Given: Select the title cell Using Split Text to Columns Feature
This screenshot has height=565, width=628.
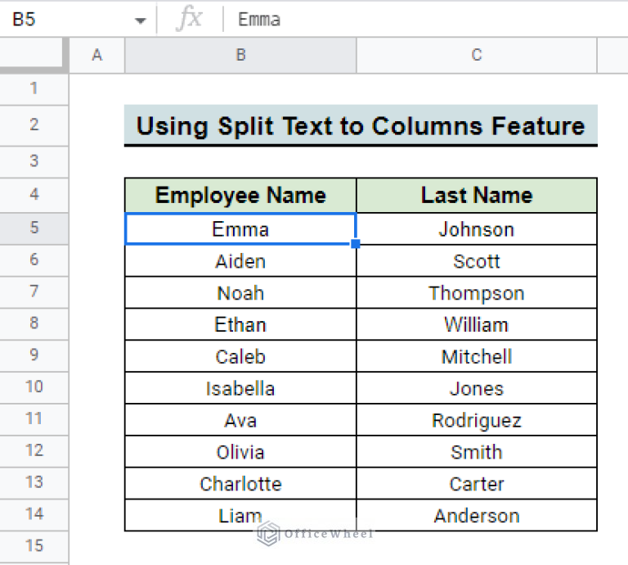Looking at the screenshot, I should [361, 126].
